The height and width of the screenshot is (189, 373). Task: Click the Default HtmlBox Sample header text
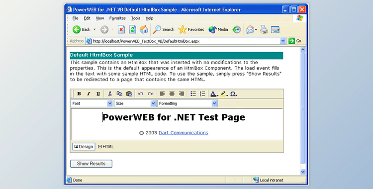pos(101,55)
